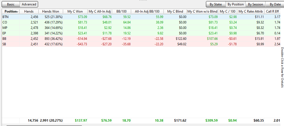Click the Position column sort arrow
The image size is (284, 126).
point(18,12)
